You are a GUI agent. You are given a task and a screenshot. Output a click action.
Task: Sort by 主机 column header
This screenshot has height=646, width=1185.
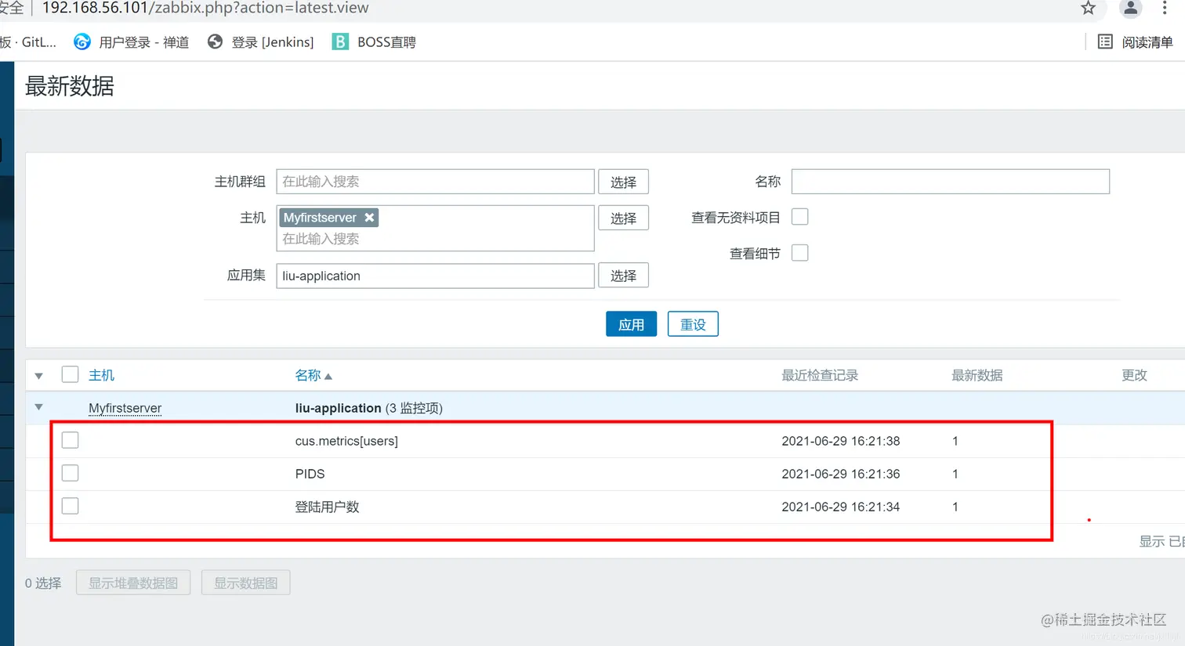coord(101,375)
